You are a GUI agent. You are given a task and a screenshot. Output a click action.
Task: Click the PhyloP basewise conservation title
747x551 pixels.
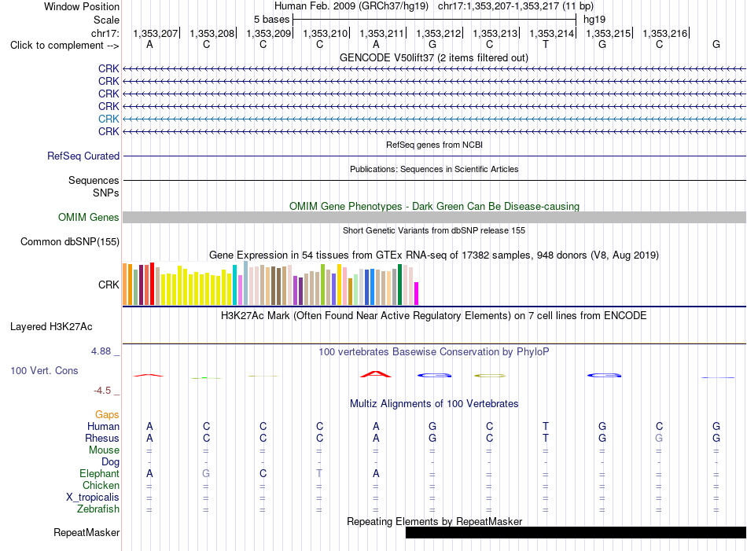click(434, 352)
